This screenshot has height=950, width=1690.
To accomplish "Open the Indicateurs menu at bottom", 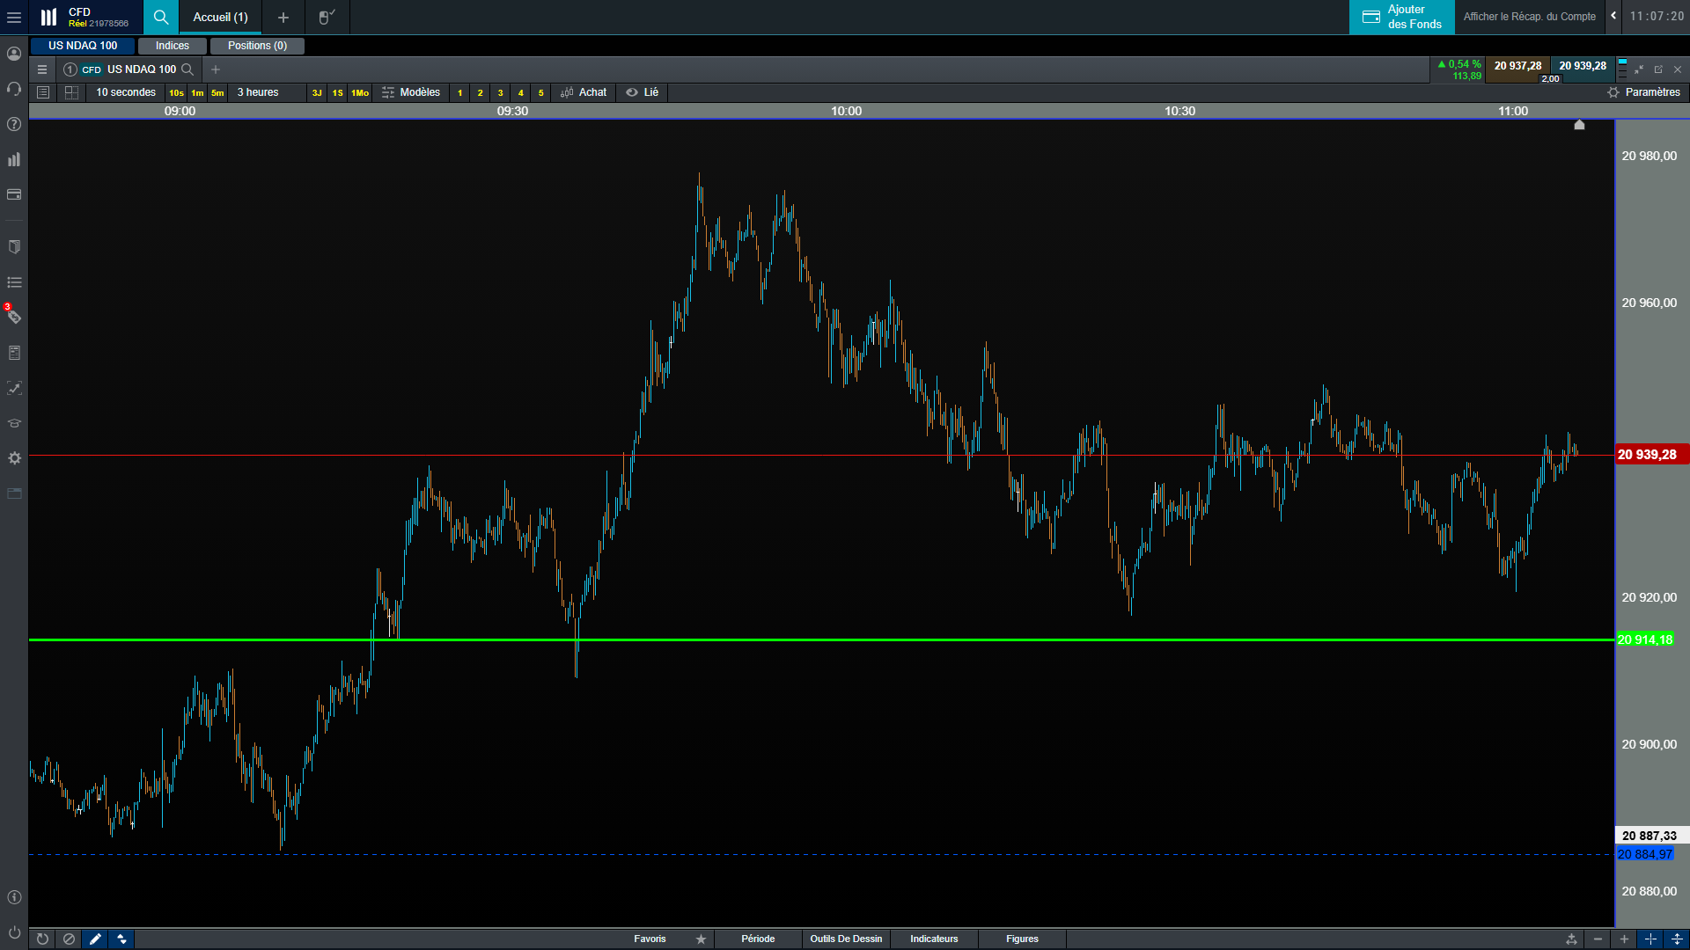I will [x=934, y=939].
